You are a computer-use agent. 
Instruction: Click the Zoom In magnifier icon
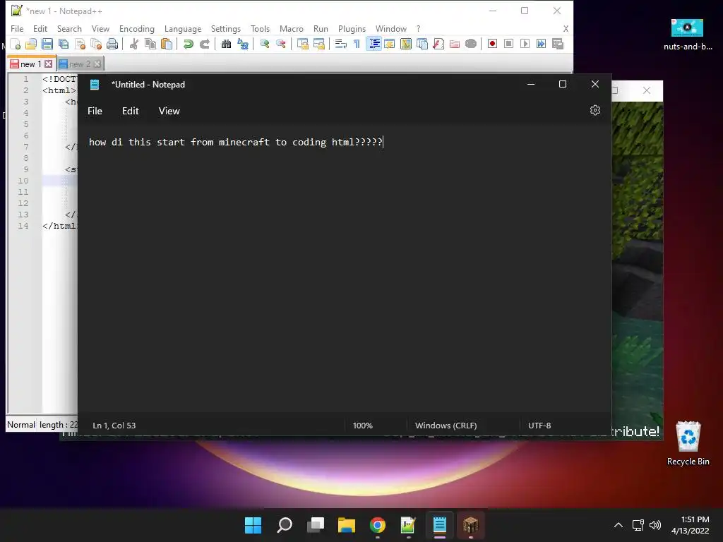[x=264, y=44]
